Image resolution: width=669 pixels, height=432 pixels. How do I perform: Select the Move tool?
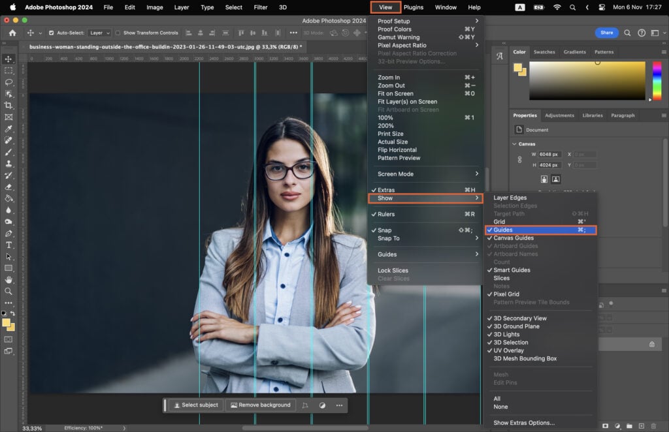8,59
